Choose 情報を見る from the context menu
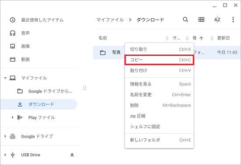Image resolution: width=241 pixels, height=165 pixels. pyautogui.click(x=159, y=84)
